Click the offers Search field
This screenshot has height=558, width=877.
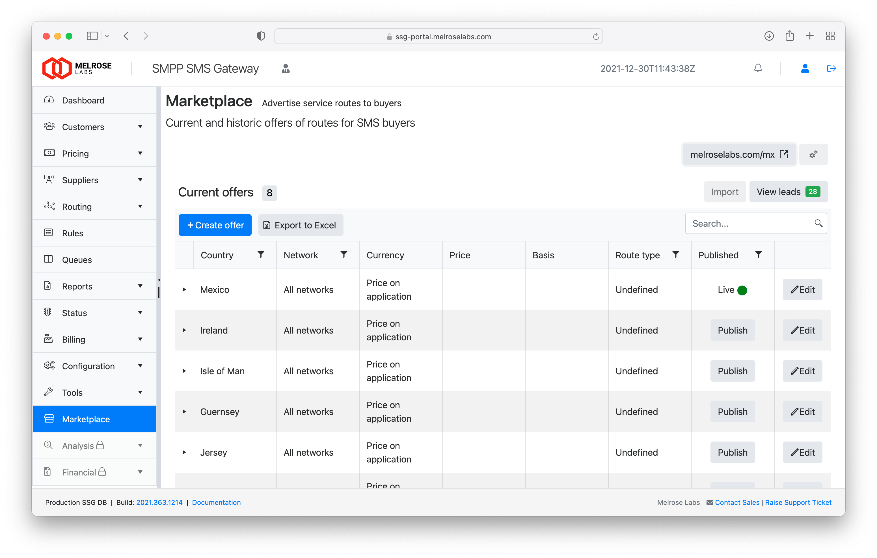pos(750,223)
